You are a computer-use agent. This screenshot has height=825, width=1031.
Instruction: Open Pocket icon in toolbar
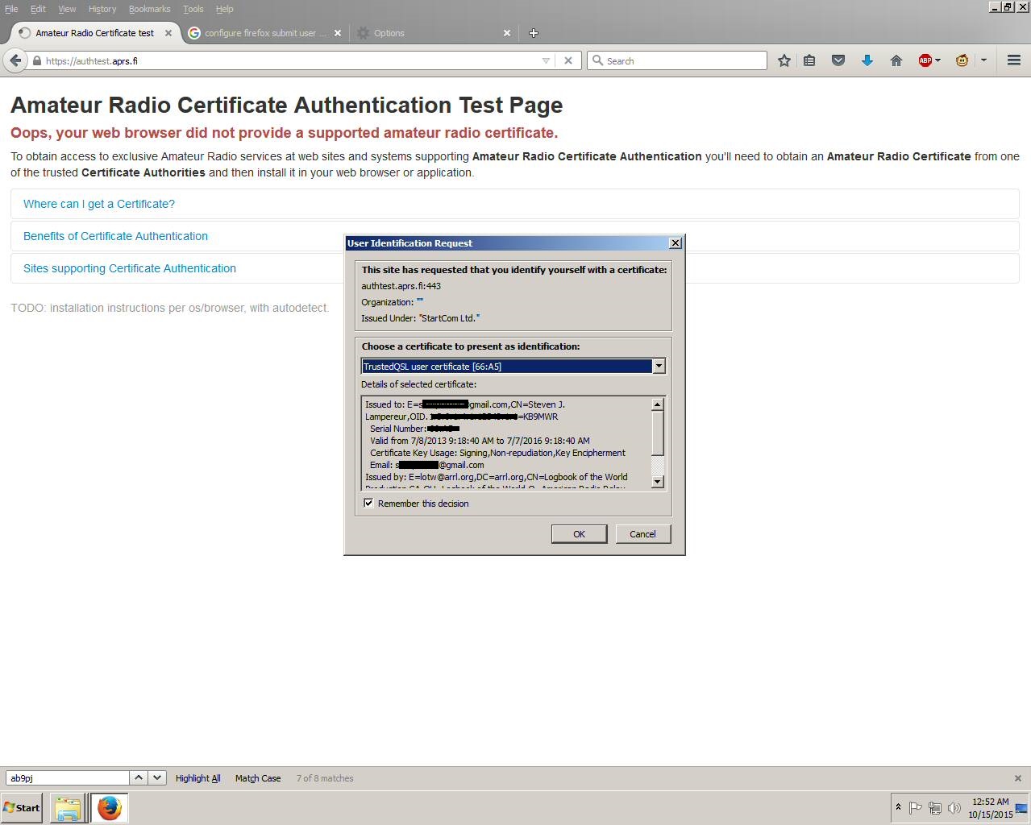tap(838, 60)
